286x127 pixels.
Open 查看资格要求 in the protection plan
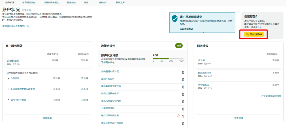click(x=186, y=29)
